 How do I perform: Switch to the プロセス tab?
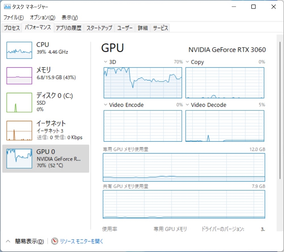click(12, 28)
